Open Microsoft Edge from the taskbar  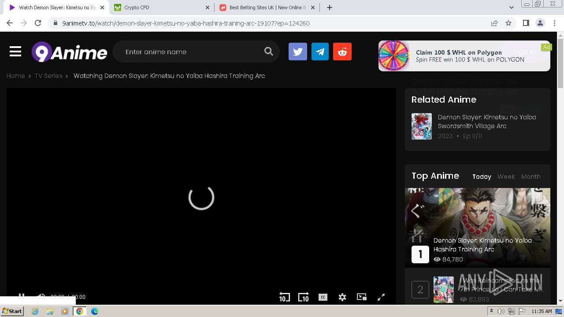(95, 311)
